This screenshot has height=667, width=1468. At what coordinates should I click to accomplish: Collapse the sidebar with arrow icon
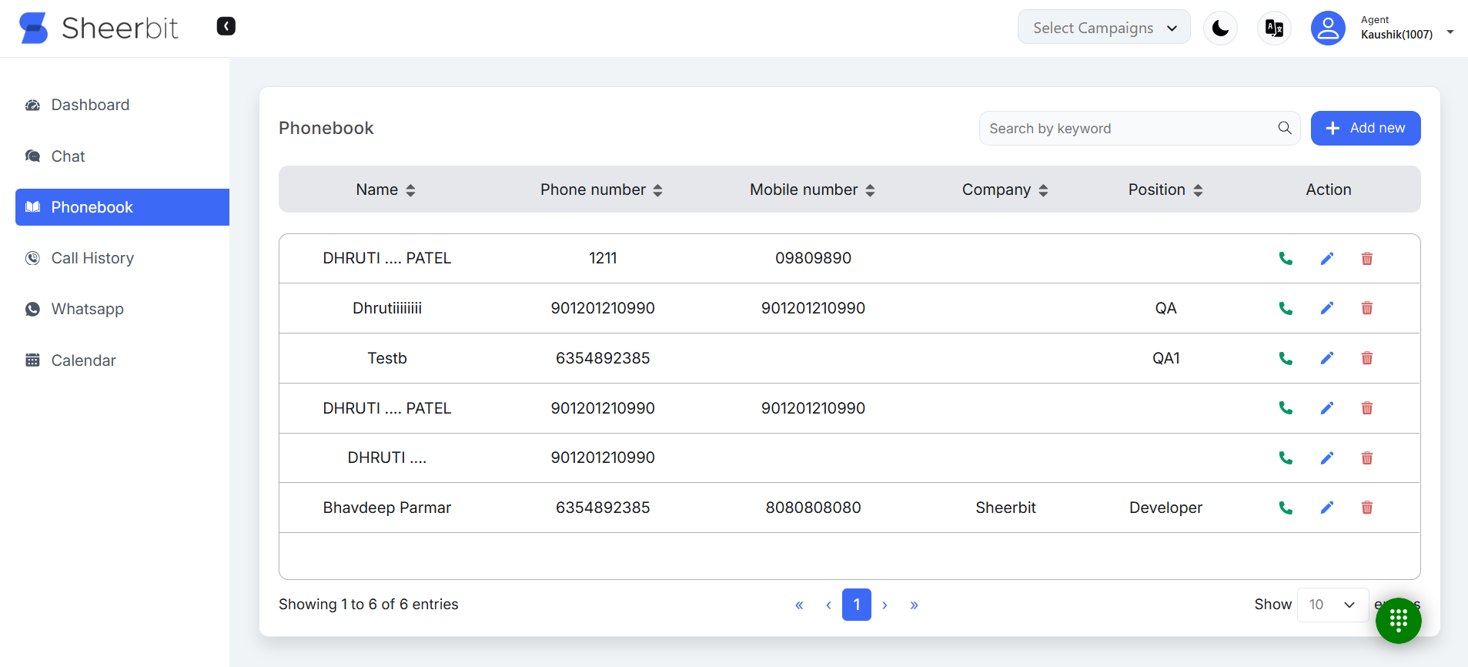pos(226,26)
